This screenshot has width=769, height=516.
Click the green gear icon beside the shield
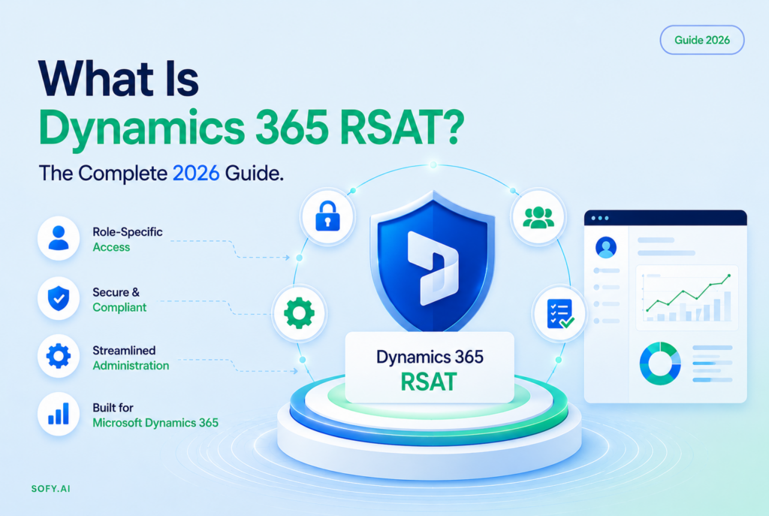tap(299, 313)
